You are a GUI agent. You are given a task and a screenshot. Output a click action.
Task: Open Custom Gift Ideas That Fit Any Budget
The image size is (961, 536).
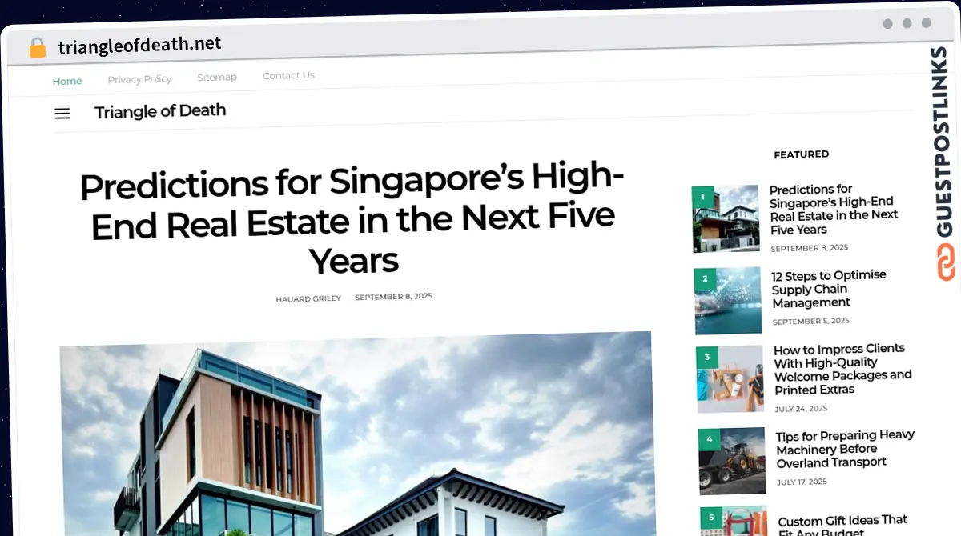pyautogui.click(x=842, y=525)
